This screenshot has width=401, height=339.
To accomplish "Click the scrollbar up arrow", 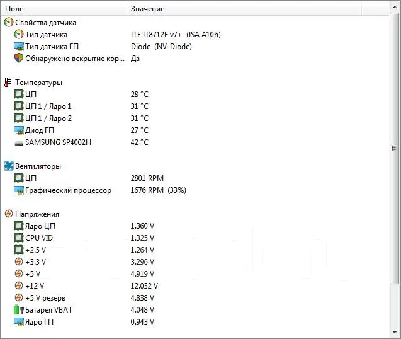I will [394, 8].
